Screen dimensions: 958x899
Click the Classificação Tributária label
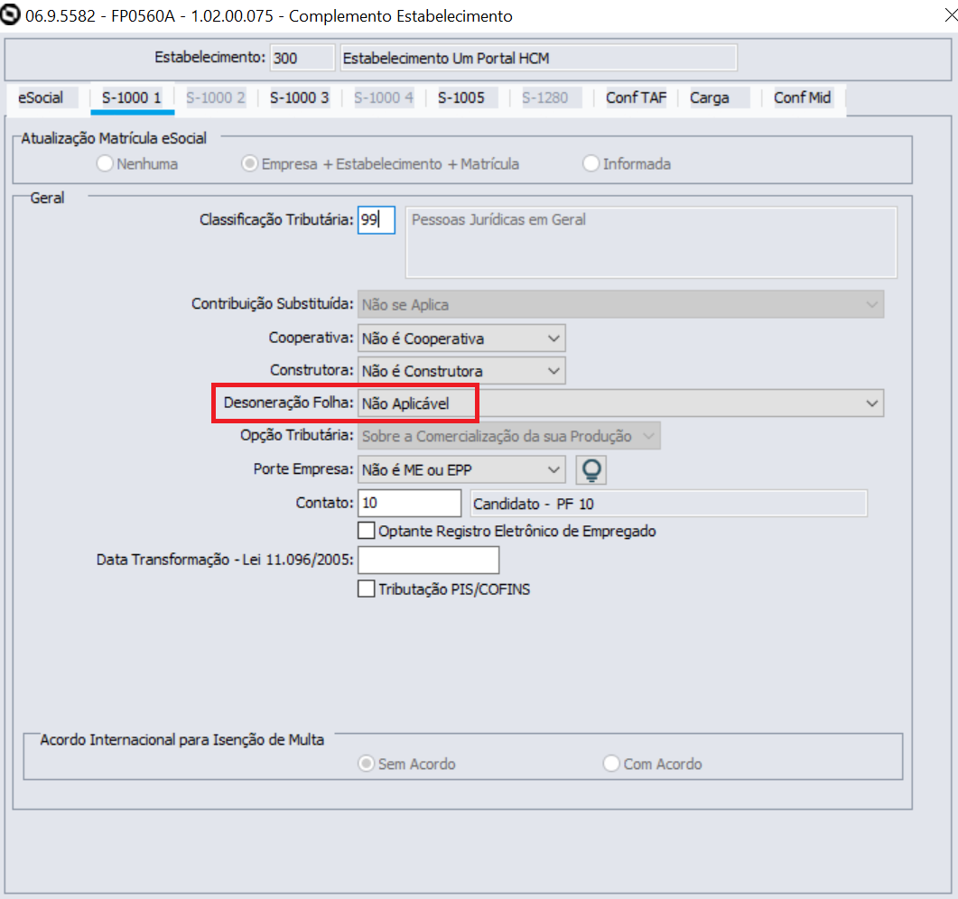(276, 220)
